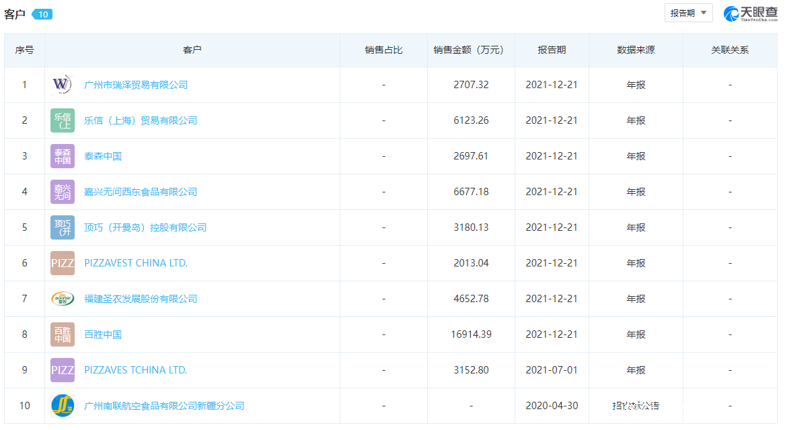Click the 报告期 column header in table

point(552,50)
